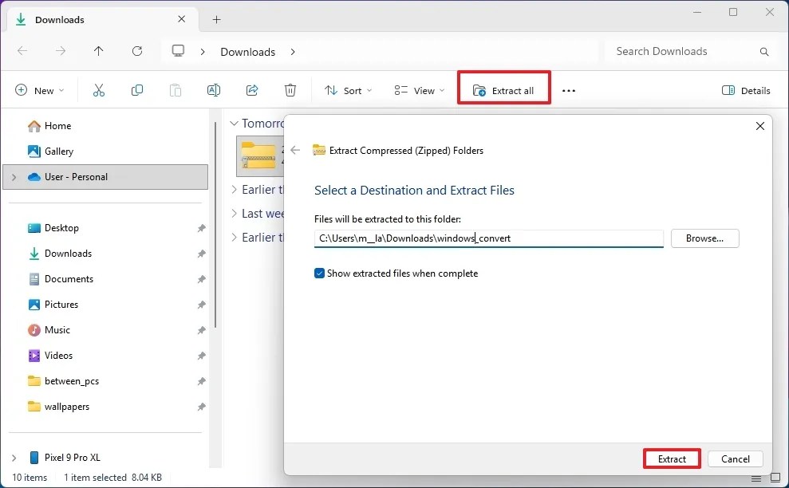This screenshot has width=789, height=488.
Task: Click the Share icon in the toolbar
Action: coord(252,90)
